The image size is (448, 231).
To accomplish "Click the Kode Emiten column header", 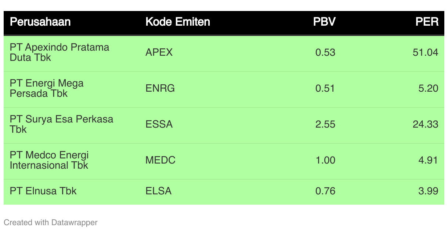I will [x=178, y=22].
